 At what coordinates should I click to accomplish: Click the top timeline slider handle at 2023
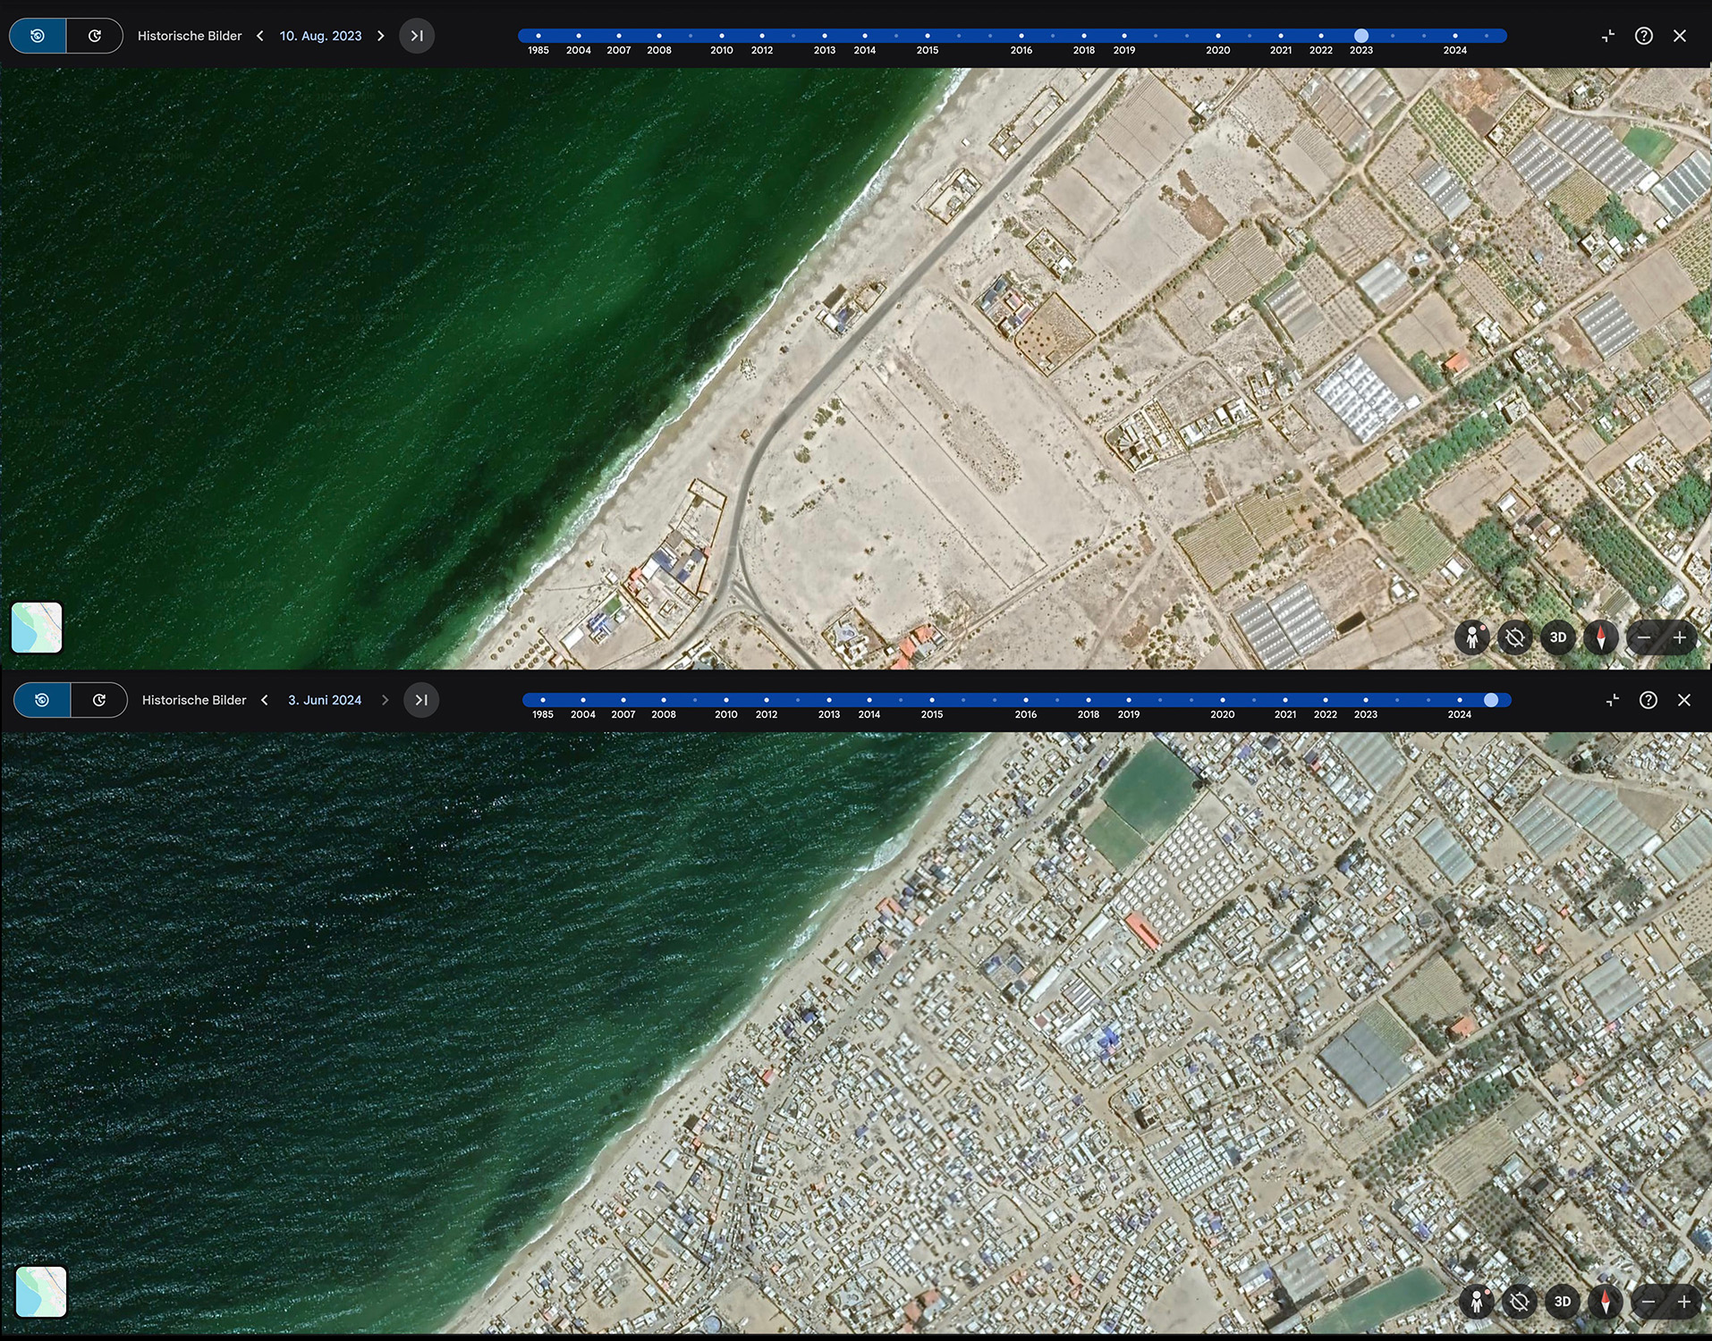coord(1361,36)
